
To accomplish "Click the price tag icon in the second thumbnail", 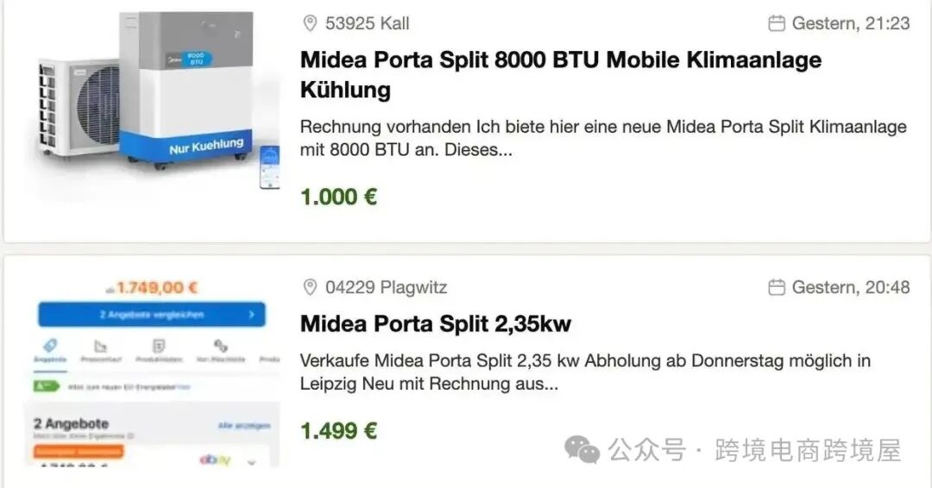I will point(50,346).
